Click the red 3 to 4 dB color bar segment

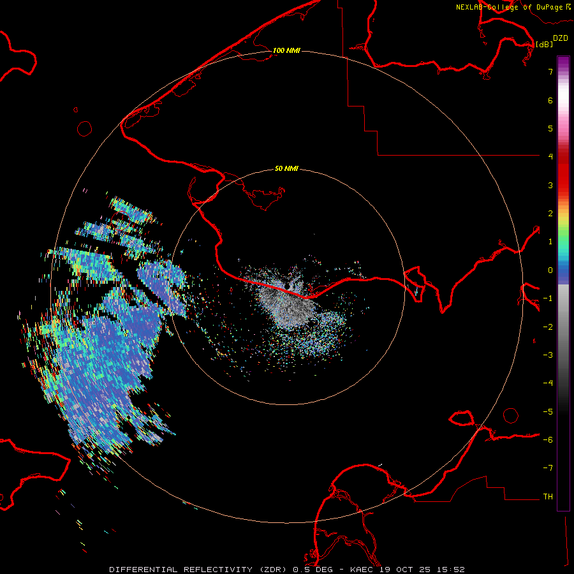tap(563, 170)
